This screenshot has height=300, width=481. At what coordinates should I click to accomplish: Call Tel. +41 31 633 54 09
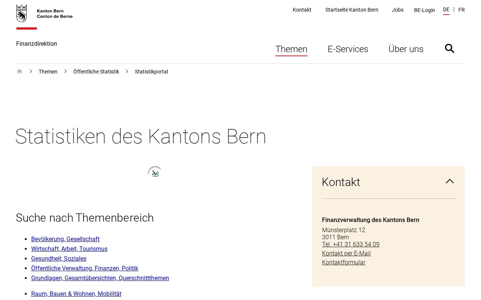coord(351,244)
